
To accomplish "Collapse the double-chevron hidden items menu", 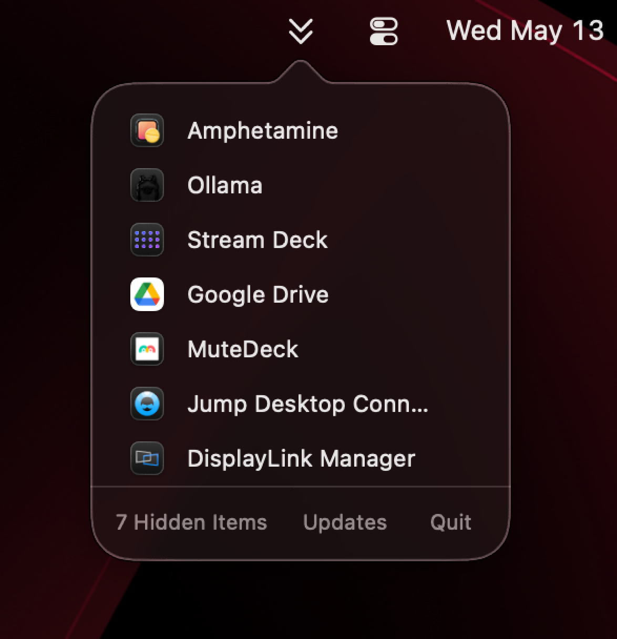I will (301, 32).
